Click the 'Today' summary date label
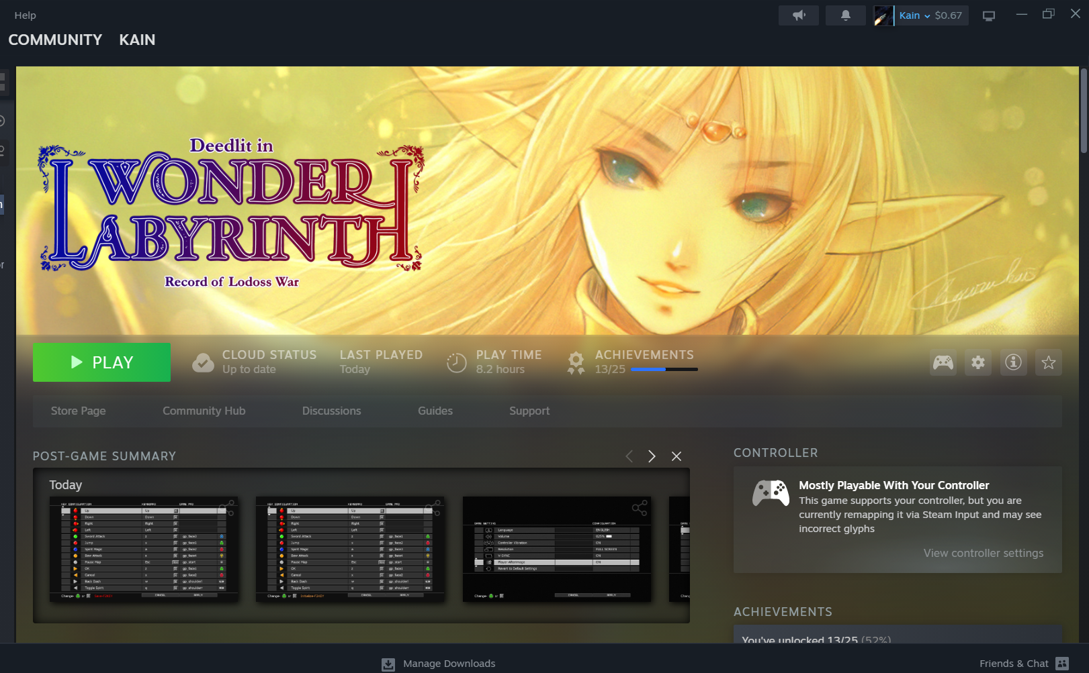 point(66,485)
